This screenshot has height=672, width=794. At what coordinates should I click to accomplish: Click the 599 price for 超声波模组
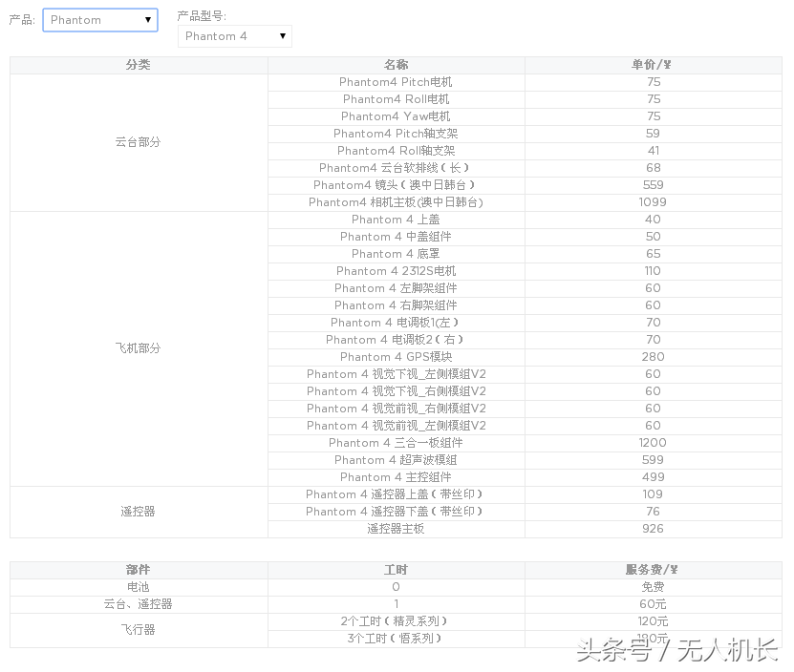(654, 460)
